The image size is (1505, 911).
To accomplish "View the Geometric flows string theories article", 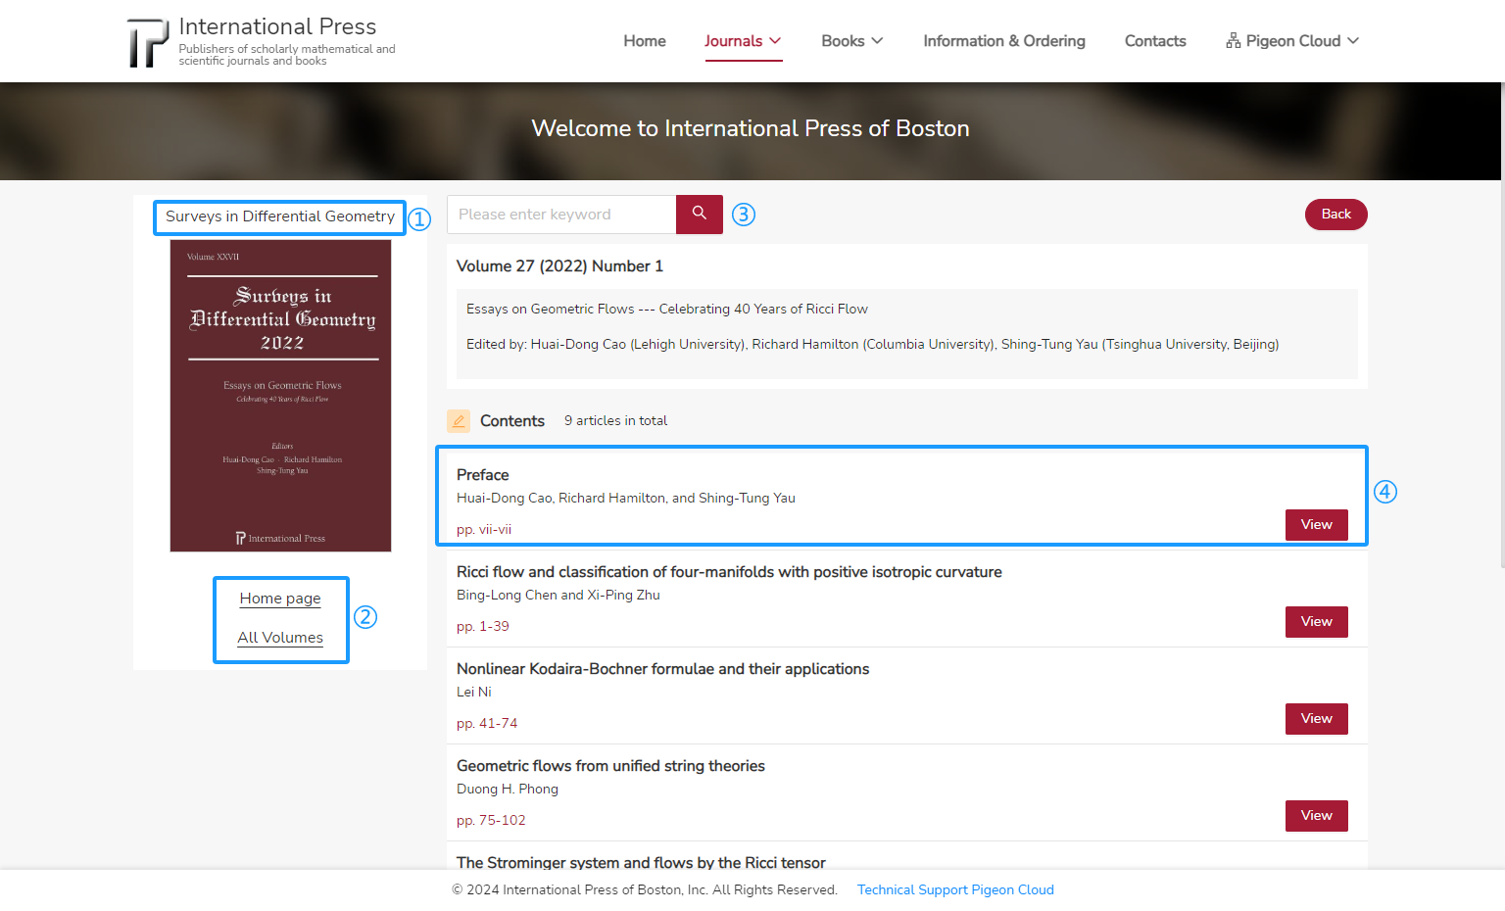I will click(1317, 816).
